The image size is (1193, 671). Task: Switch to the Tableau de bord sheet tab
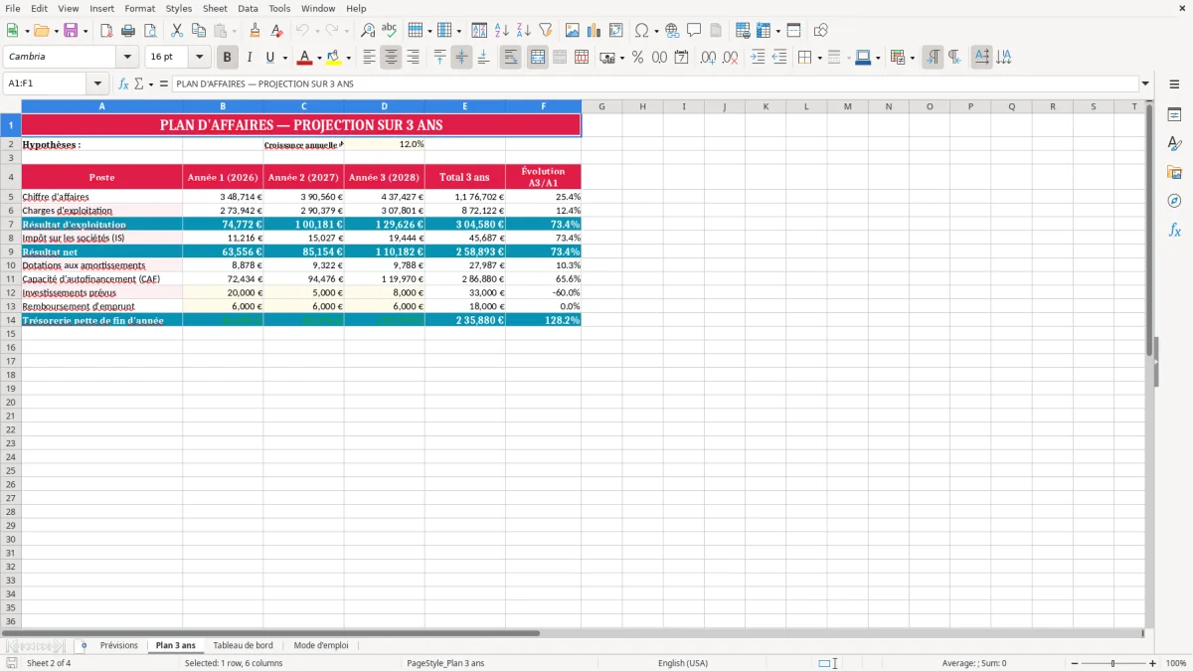pos(243,645)
